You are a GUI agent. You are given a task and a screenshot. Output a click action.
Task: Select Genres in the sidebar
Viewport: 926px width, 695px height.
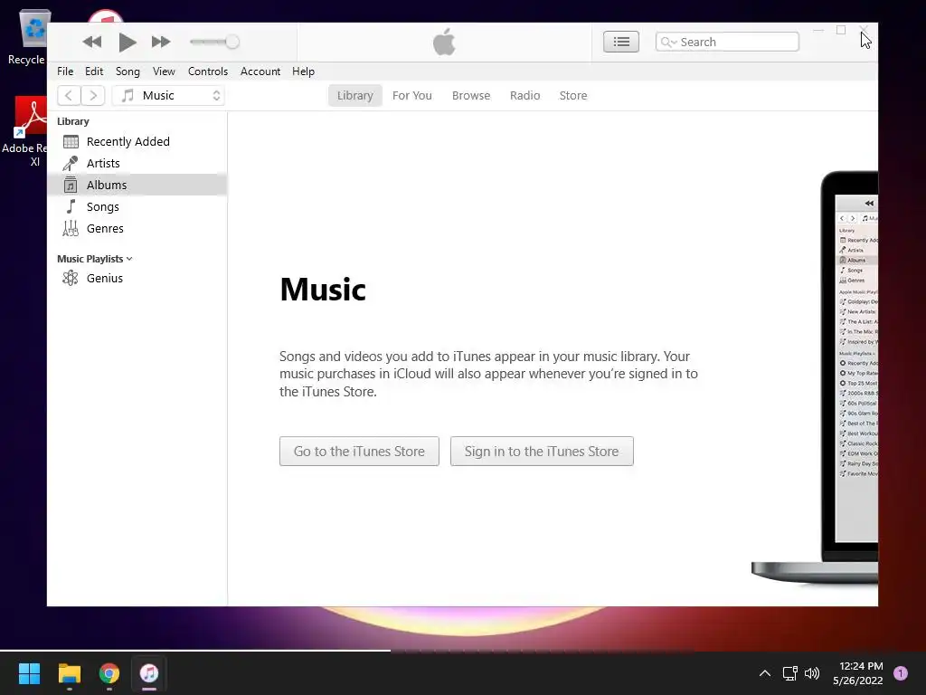(x=137, y=229)
